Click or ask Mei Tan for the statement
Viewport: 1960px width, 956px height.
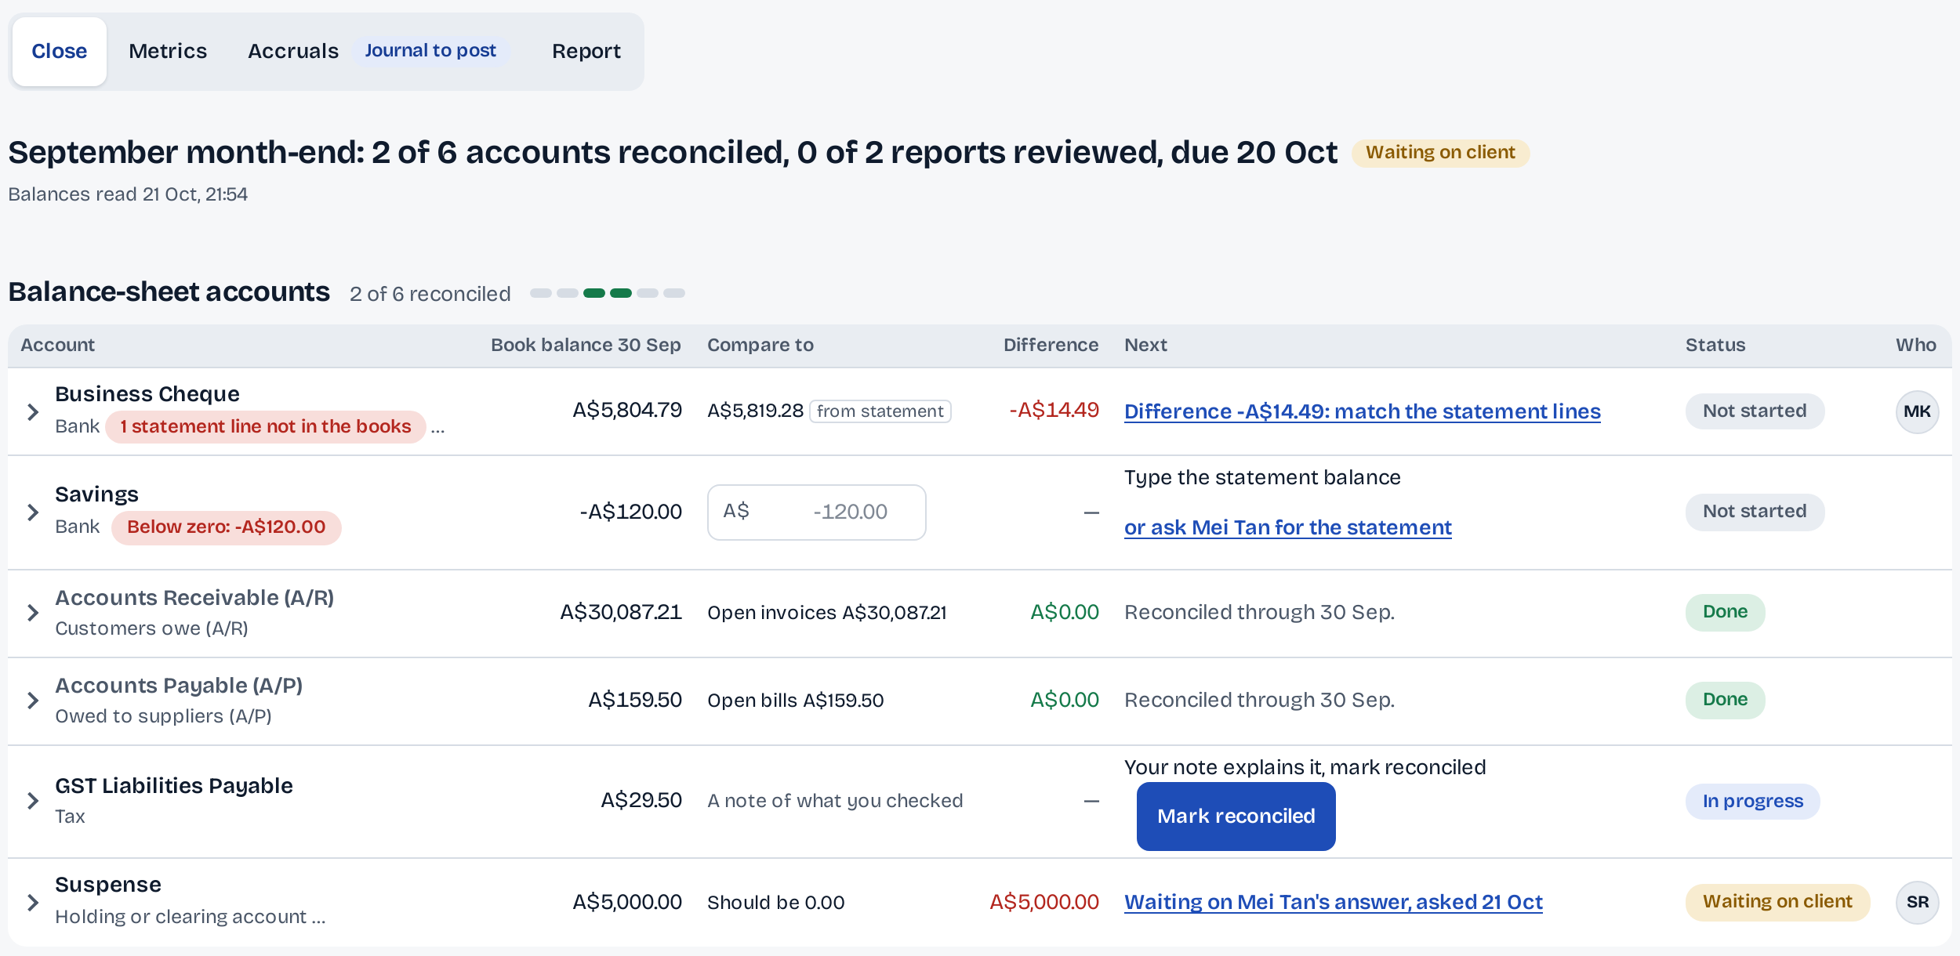tap(1288, 527)
